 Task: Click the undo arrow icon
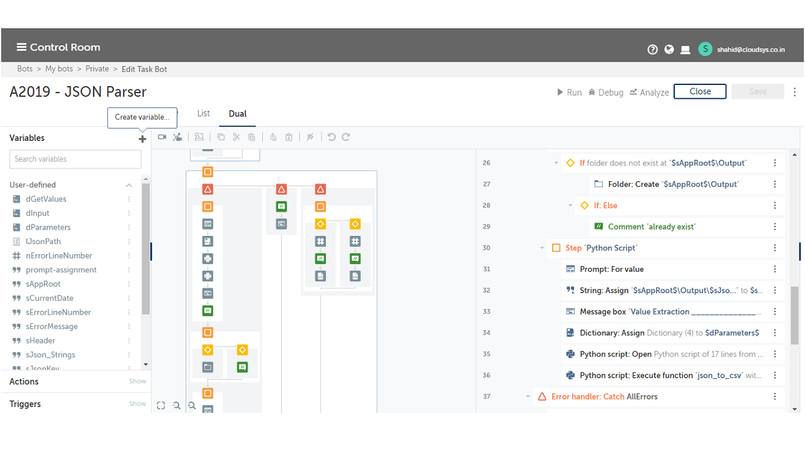point(331,137)
